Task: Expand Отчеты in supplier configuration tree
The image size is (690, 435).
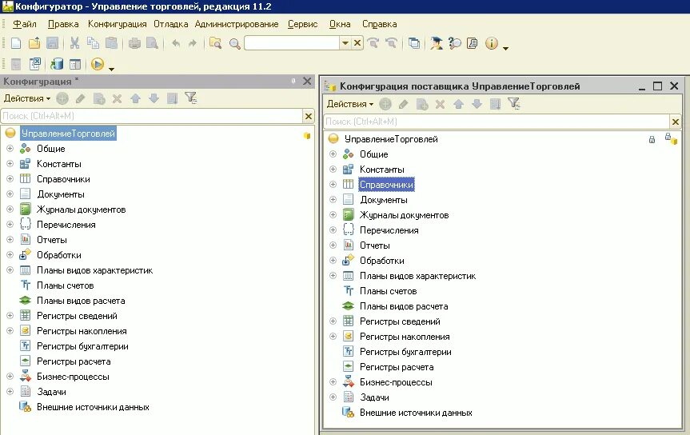Action: pos(333,245)
